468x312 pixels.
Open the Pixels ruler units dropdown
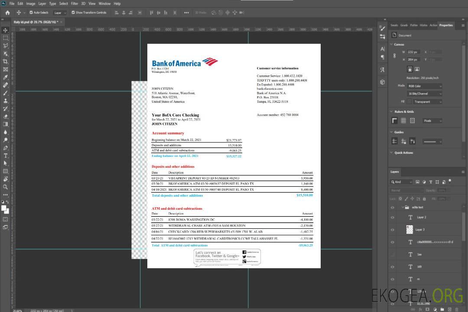point(432,120)
